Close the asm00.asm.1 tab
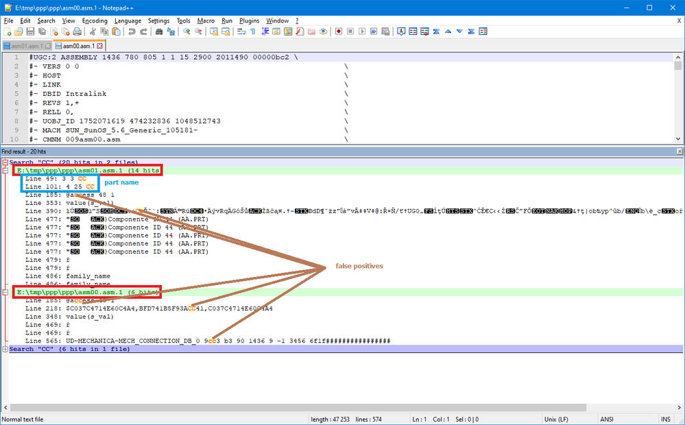 pyautogui.click(x=99, y=46)
